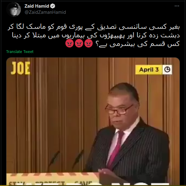This screenshot has width=186, height=186.
Task: Click the verified badge beside Zaid Hamid
Action: (53, 6)
